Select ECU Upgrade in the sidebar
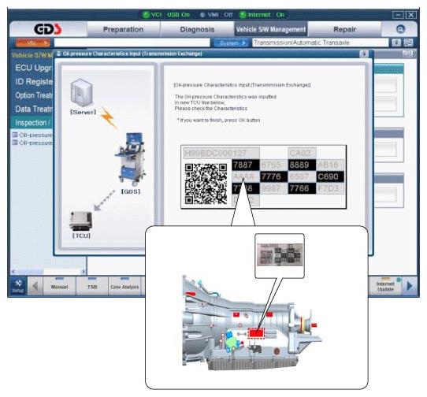The height and width of the screenshot is (397, 427). [33, 68]
